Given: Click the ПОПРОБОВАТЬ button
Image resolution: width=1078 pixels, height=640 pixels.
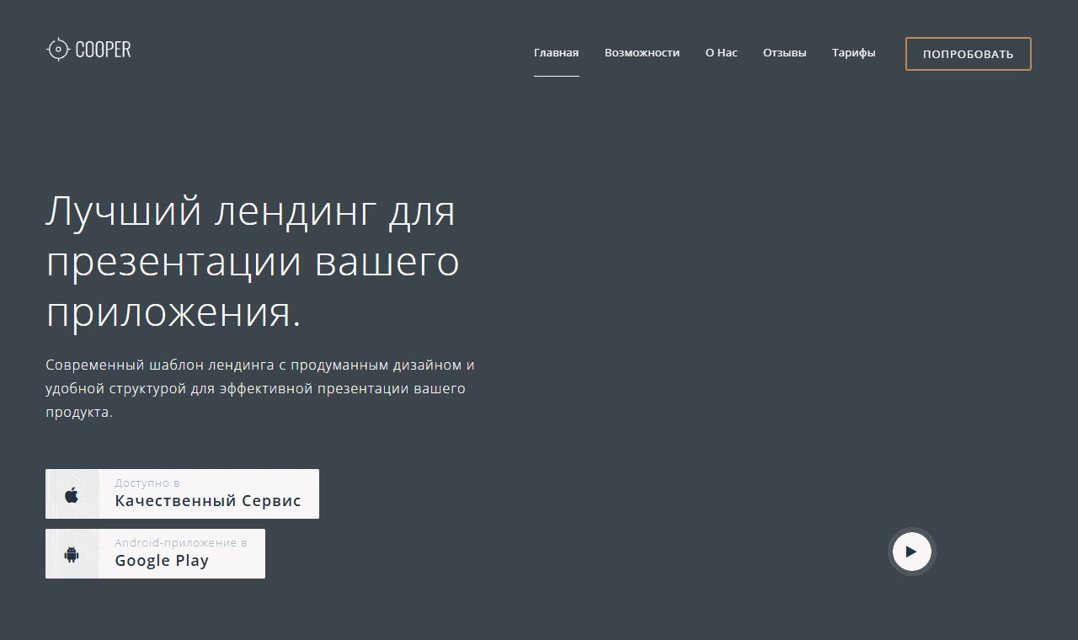Looking at the screenshot, I should pos(968,54).
